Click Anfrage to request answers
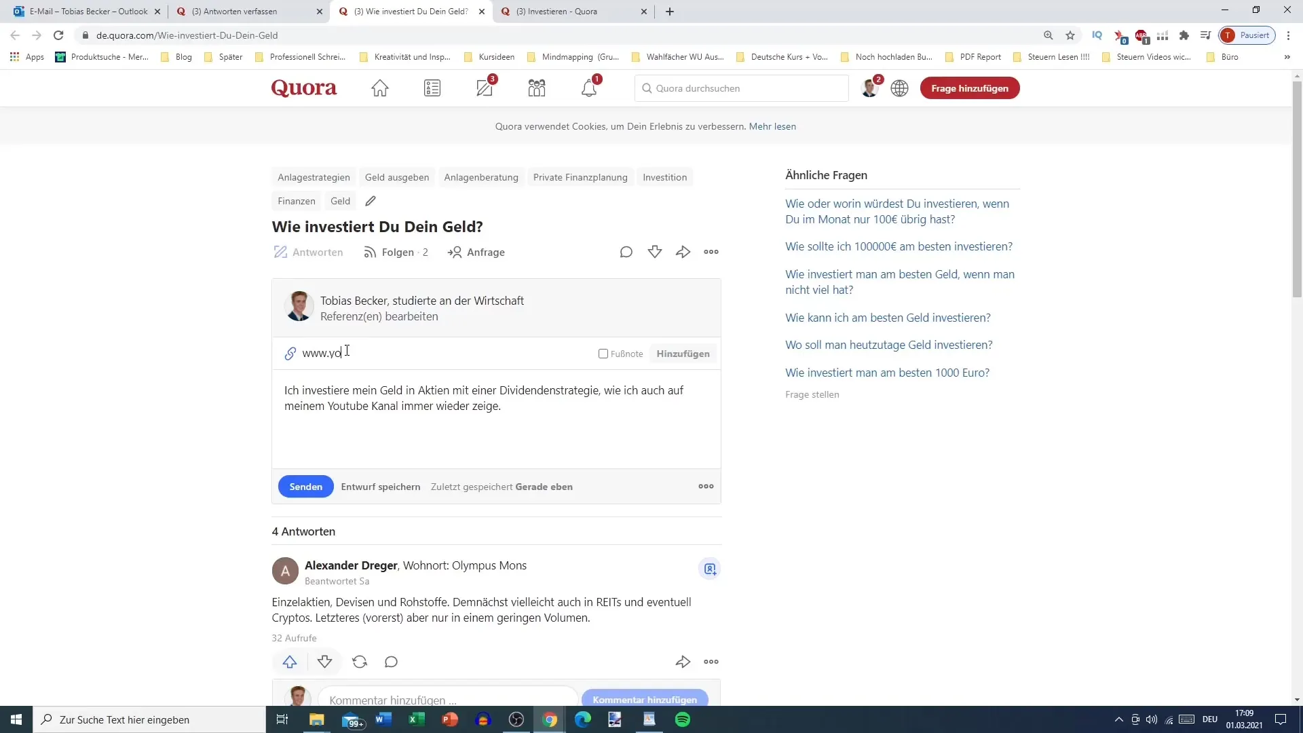The height and width of the screenshot is (733, 1303). click(476, 252)
